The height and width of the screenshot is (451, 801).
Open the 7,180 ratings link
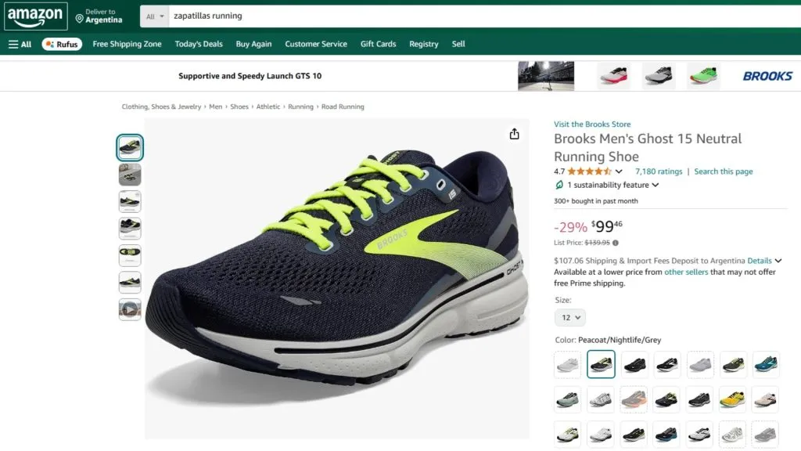[x=659, y=171]
